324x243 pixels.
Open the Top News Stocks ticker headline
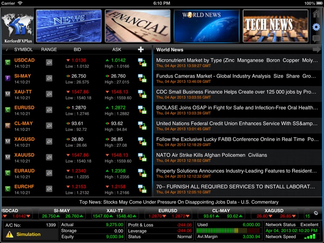[x=179, y=202]
